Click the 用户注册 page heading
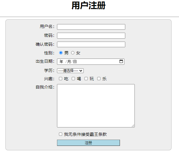The height and width of the screenshot is (153, 179). [x=88, y=6]
